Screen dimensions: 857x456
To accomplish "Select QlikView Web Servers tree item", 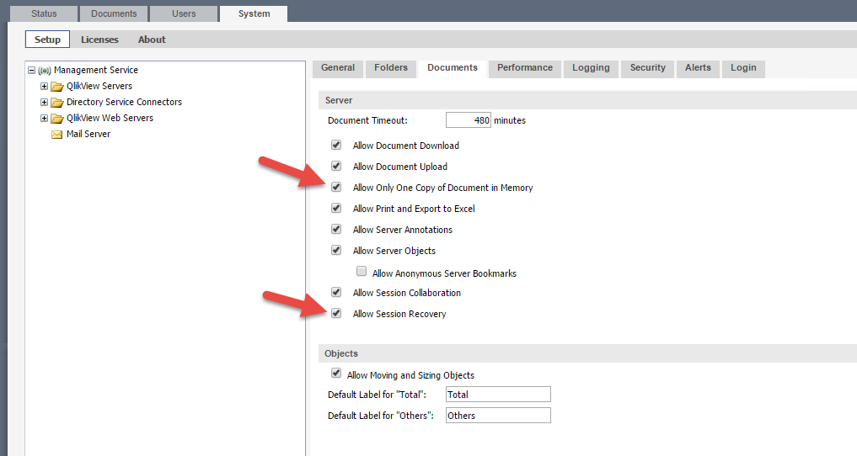I will 110,118.
